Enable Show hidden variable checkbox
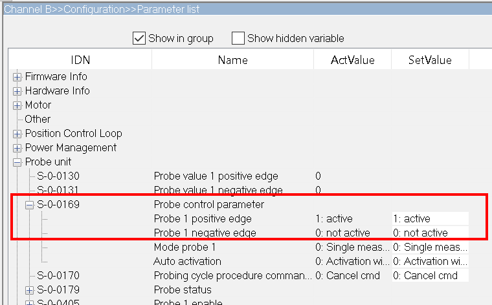 pyautogui.click(x=238, y=38)
